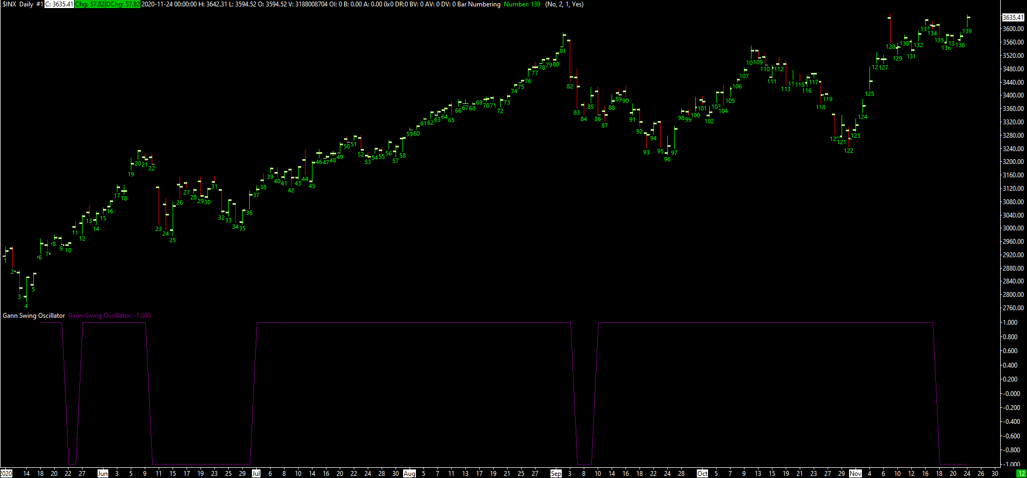Select the Sep month marker on time axis
Viewport: 1027px width, 478px height.
556,474
